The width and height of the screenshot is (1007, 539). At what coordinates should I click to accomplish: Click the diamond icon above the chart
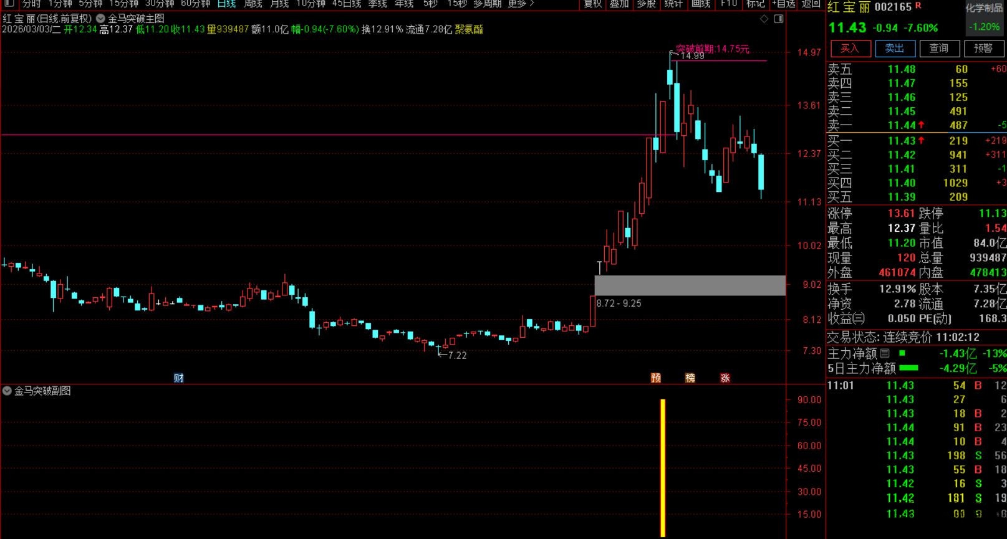(764, 19)
